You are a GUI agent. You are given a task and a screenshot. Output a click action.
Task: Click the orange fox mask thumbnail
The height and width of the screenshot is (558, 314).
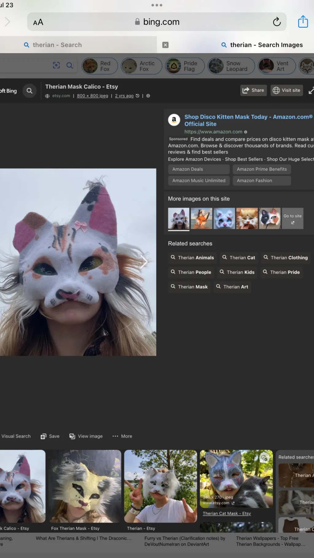coord(201,218)
